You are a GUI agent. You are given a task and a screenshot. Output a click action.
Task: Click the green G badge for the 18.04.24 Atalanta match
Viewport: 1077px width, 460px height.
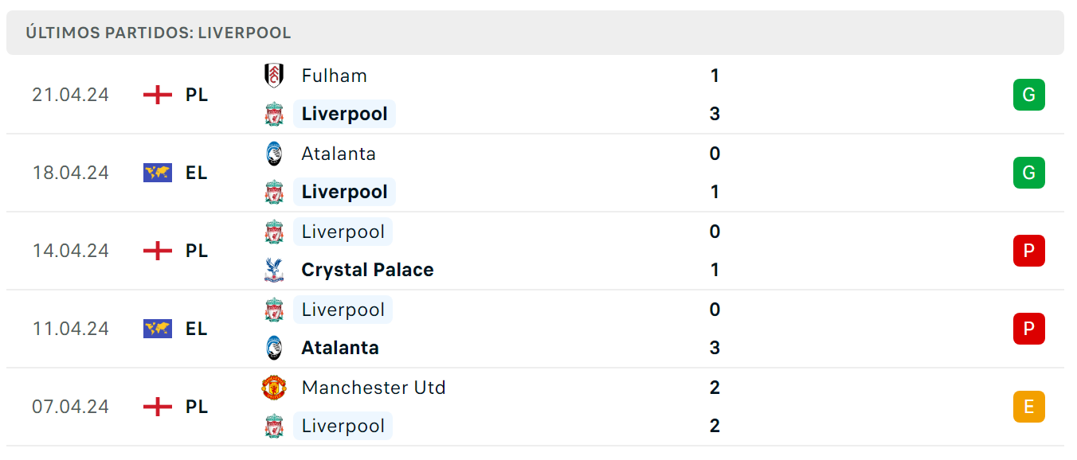[x=1028, y=173]
